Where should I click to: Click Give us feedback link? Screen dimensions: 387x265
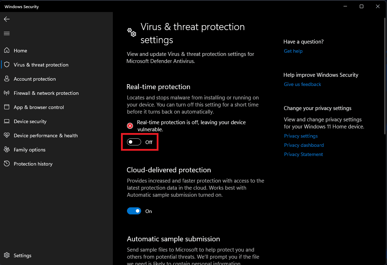302,85
